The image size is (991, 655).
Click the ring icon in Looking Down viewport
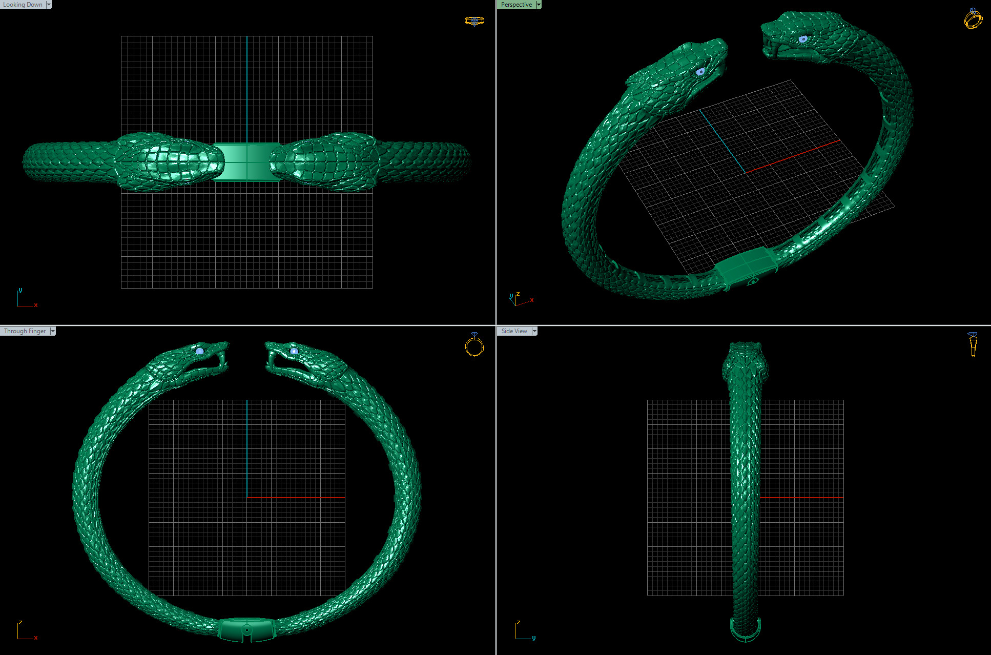474,21
